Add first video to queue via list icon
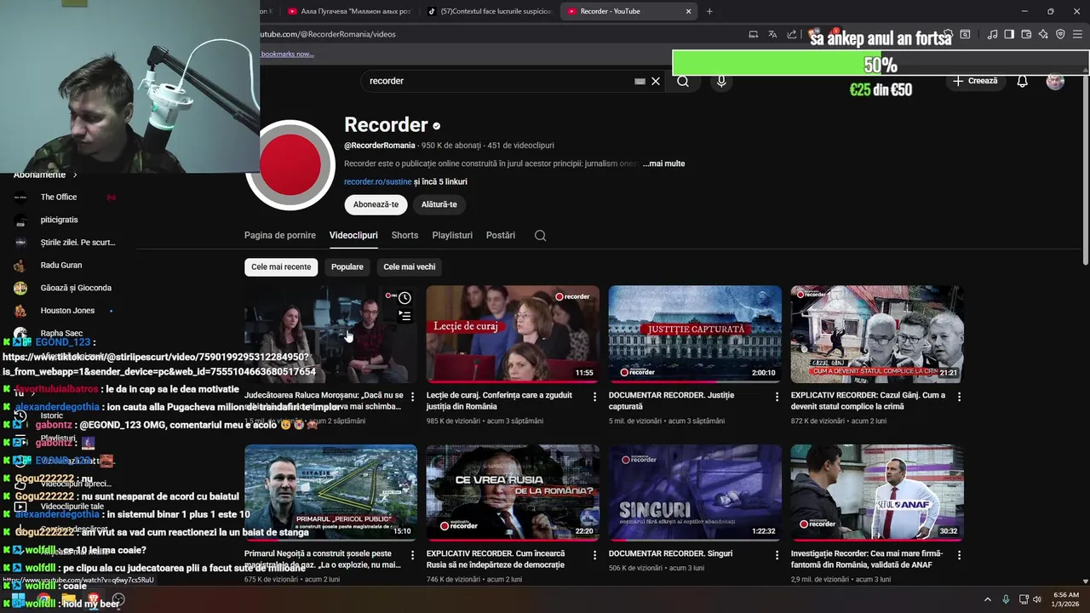 tap(404, 316)
